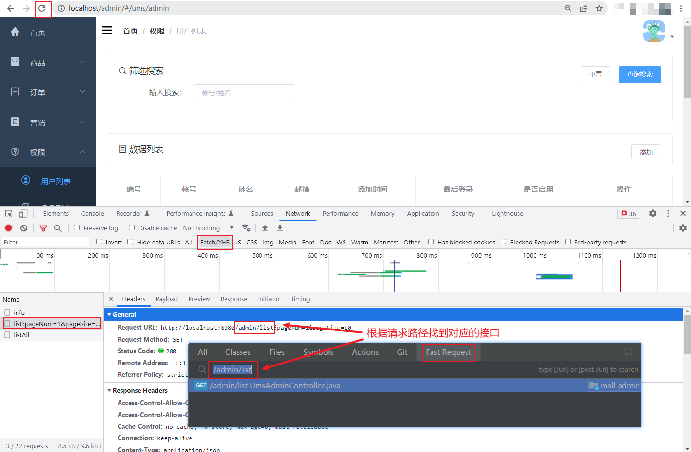691x452 pixels.
Task: Click the 查询搜索 button
Action: coord(640,74)
